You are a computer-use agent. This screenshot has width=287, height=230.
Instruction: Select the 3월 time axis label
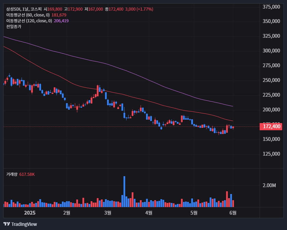(x=108, y=213)
